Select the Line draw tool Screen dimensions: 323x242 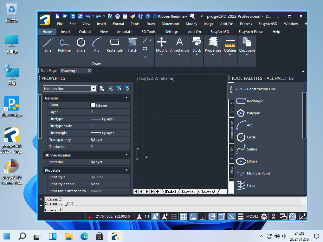click(48, 45)
